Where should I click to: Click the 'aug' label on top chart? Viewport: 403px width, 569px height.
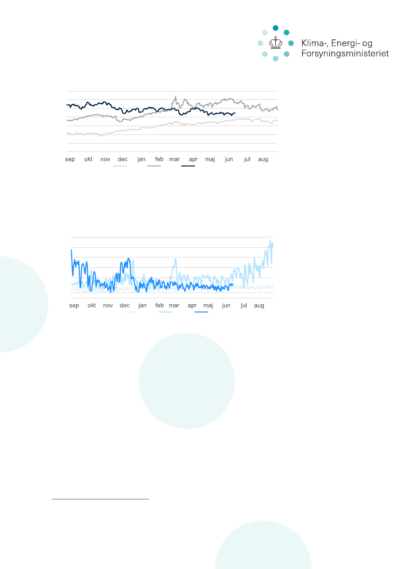(263, 159)
